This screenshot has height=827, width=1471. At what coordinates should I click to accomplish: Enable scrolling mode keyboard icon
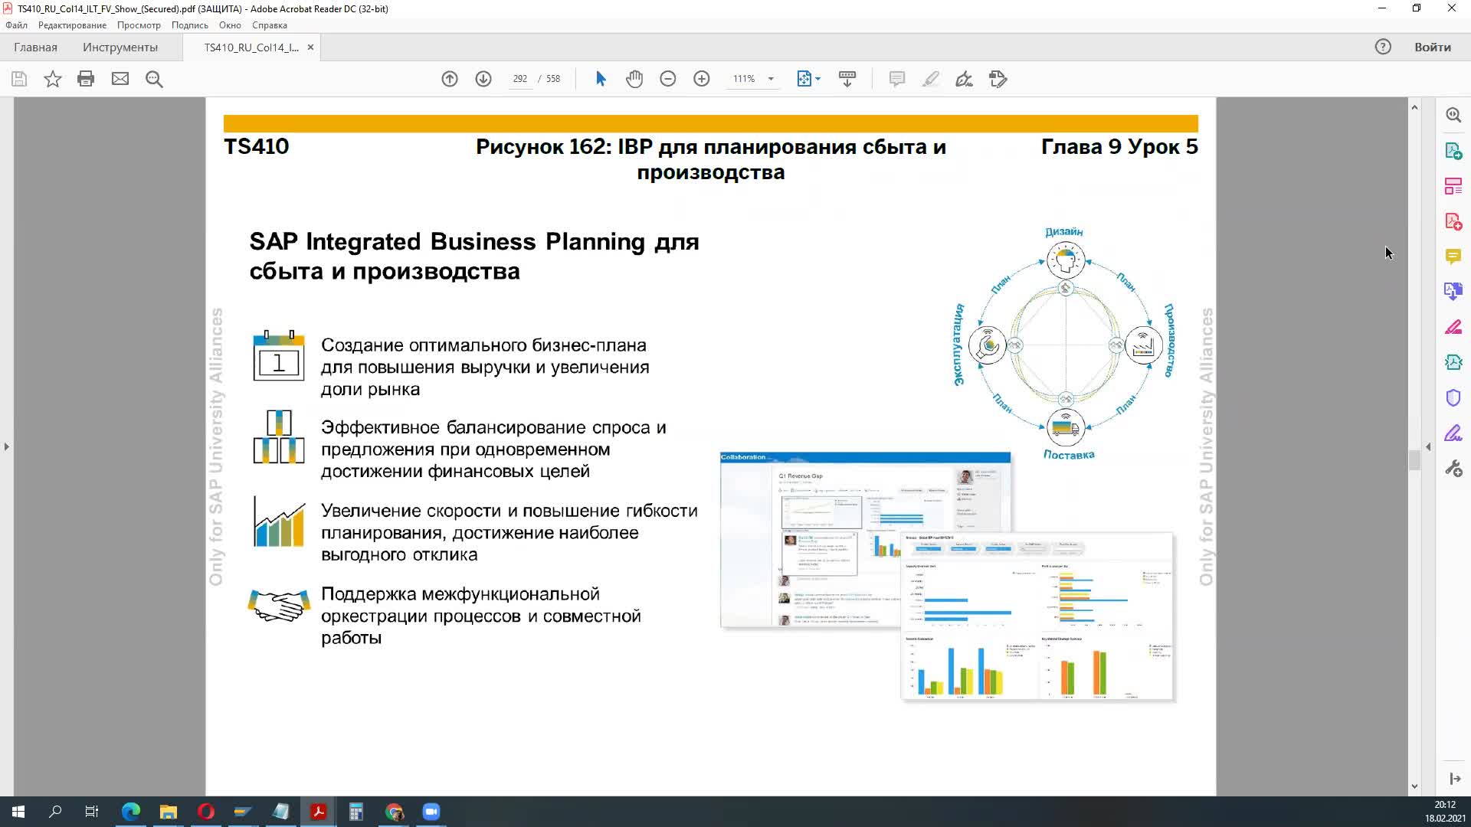click(x=847, y=79)
